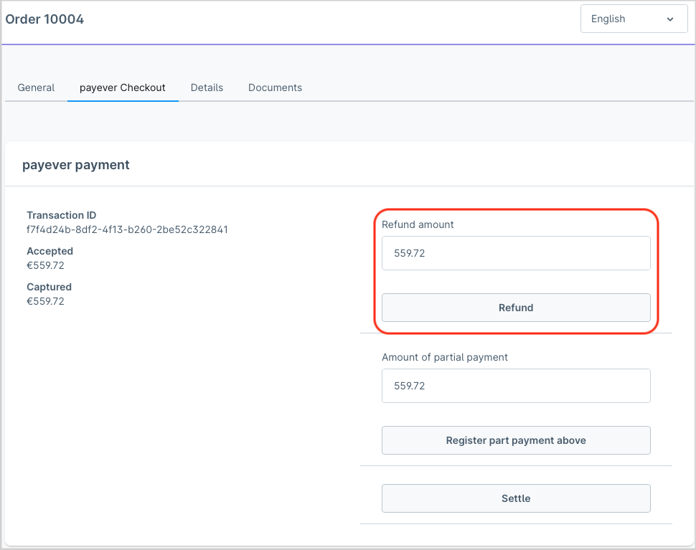Open the Details tab
Viewport: 696px width, 550px height.
(207, 87)
